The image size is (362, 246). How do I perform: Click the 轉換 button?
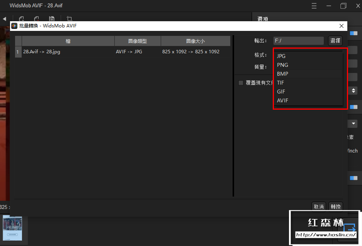[336, 207]
